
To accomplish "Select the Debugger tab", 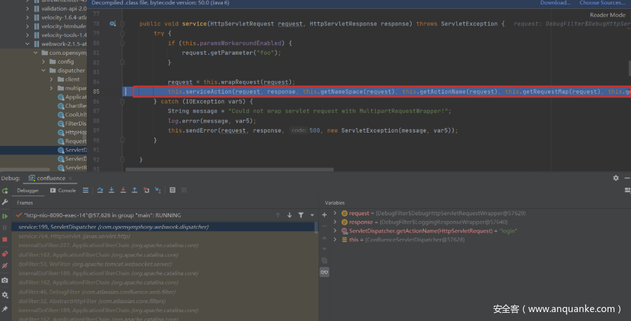I will [27, 190].
